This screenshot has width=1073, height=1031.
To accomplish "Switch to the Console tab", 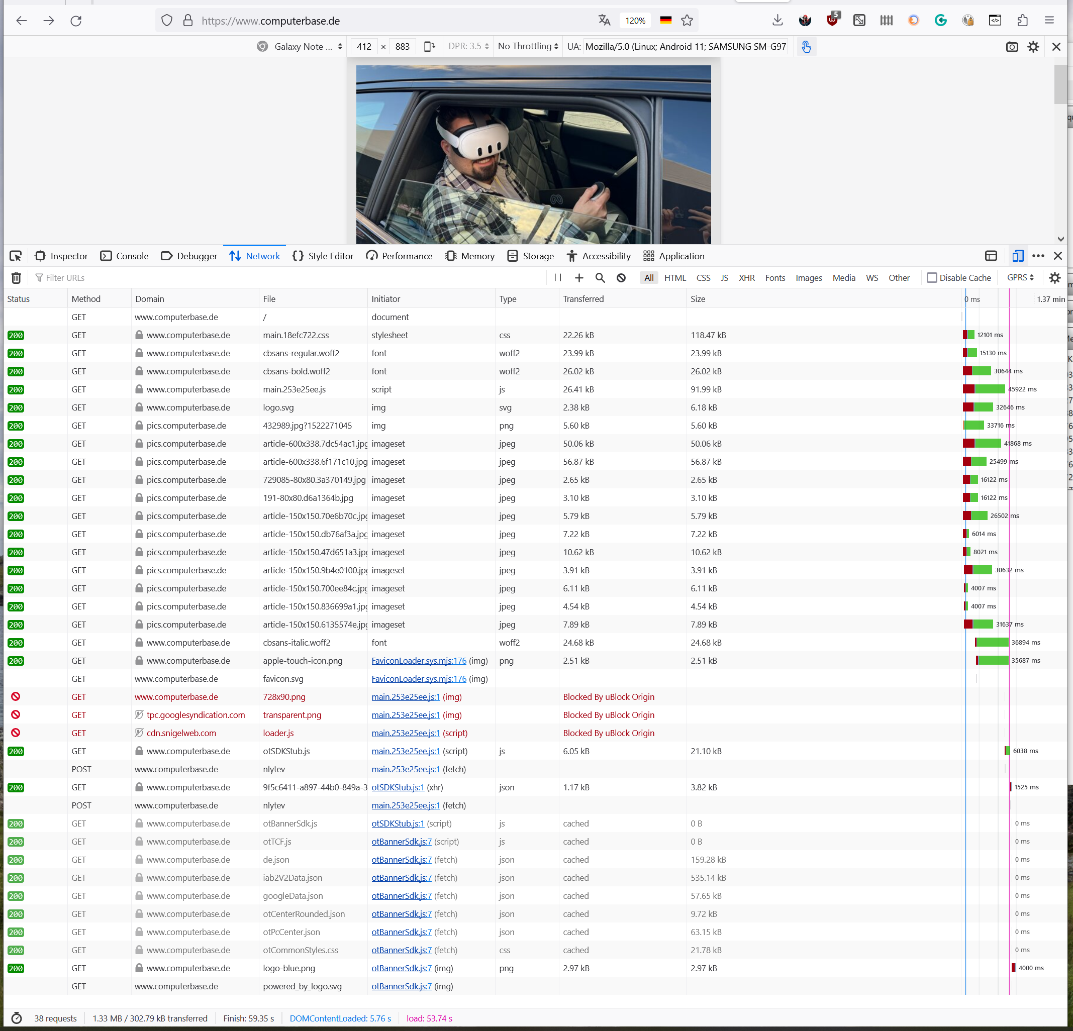I will [125, 256].
